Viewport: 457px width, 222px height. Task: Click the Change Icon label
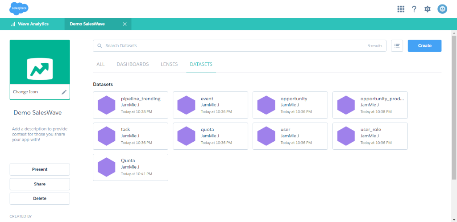25,92
